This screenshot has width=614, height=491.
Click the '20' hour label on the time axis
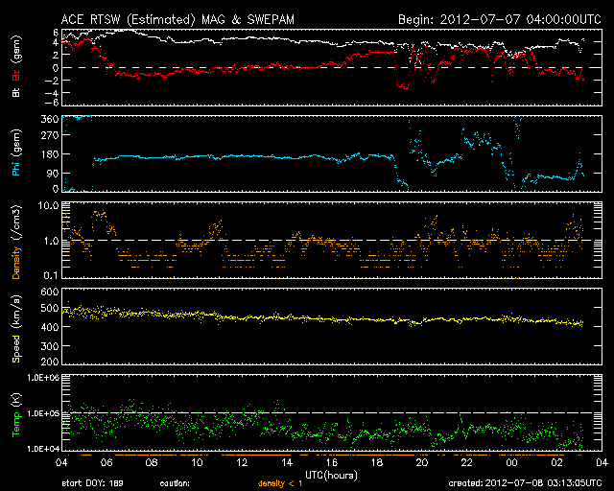click(x=422, y=462)
